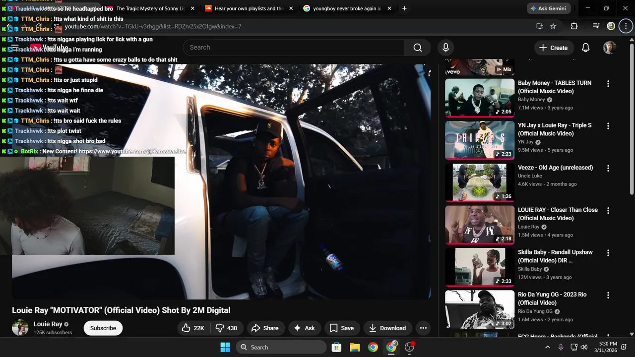
Task: Activate voice search microphone on YouTube
Action: [445, 48]
